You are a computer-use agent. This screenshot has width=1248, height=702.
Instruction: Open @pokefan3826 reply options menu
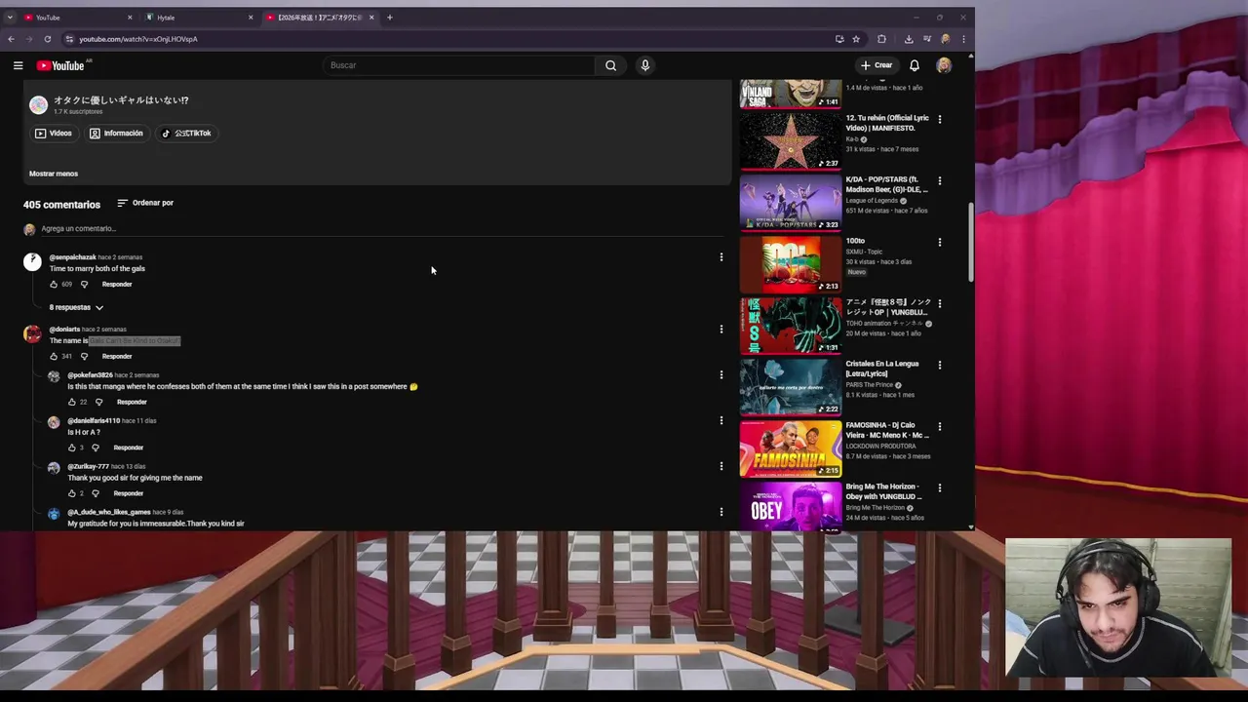[x=721, y=375]
